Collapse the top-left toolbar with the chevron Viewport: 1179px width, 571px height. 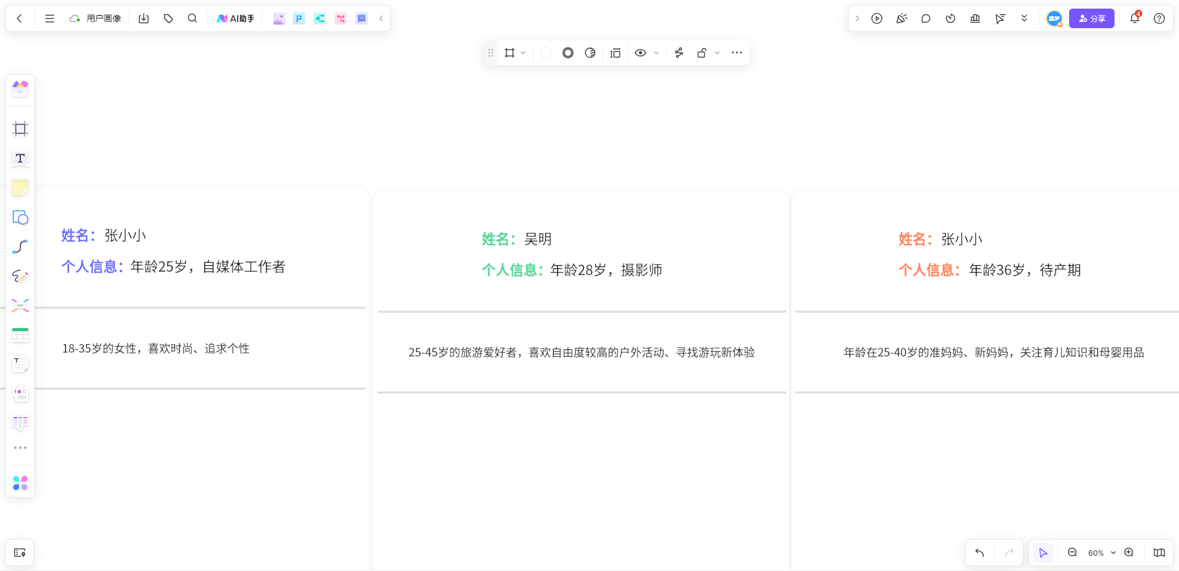tap(381, 18)
